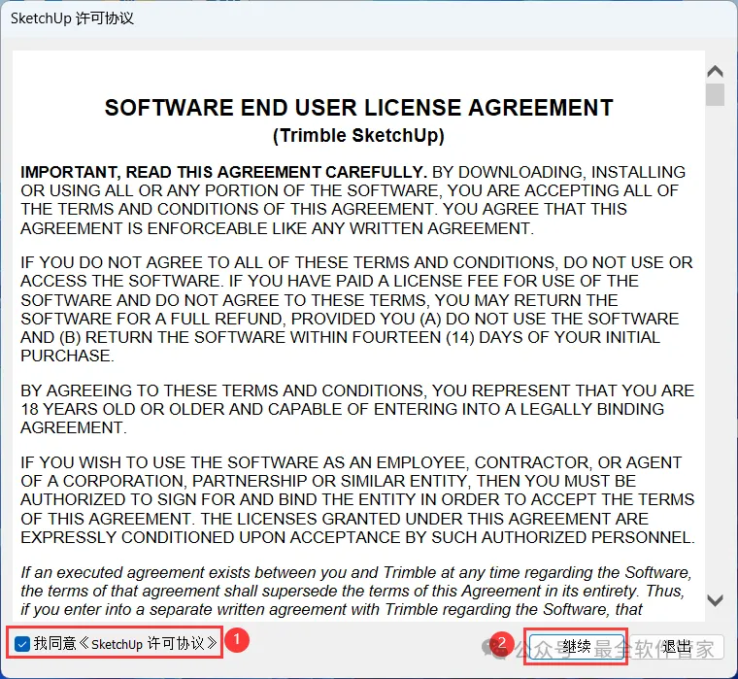738x679 pixels.
Task: Click the paragraph starting IF YOU DO NOT AGREE
Action: [x=356, y=309]
